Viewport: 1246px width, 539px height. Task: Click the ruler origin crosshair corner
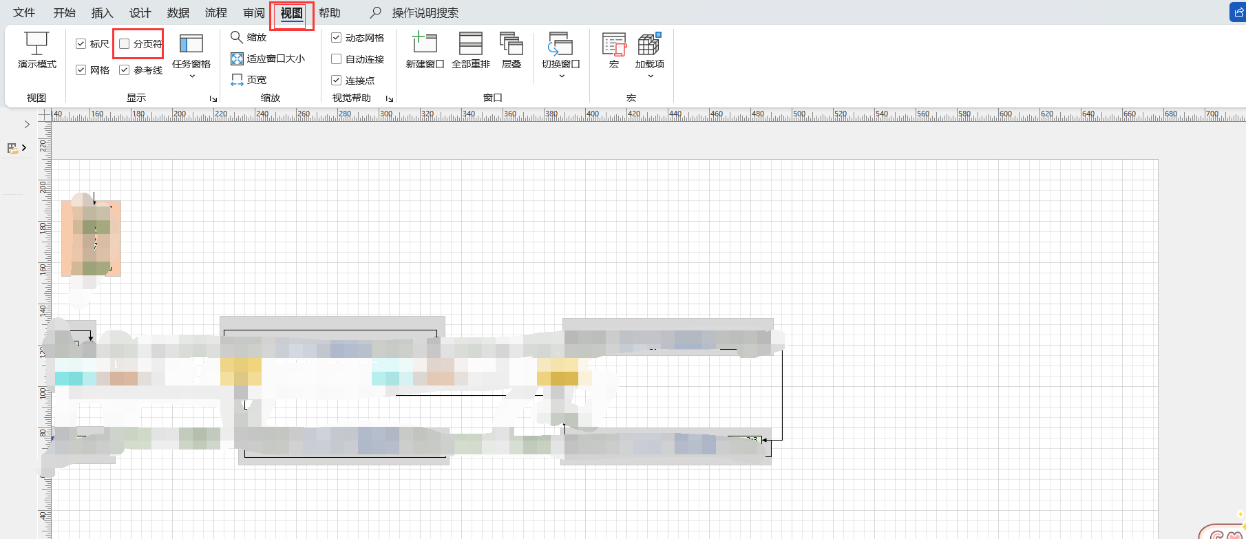pyautogui.click(x=45, y=115)
